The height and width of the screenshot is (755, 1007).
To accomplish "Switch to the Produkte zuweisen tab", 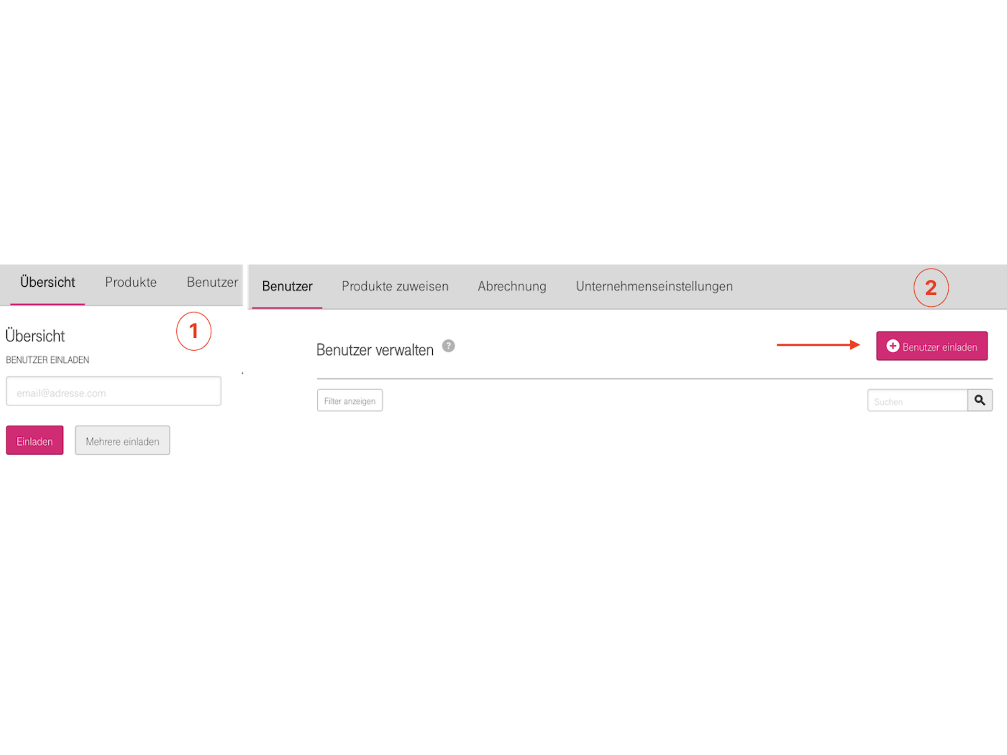I will [x=395, y=286].
